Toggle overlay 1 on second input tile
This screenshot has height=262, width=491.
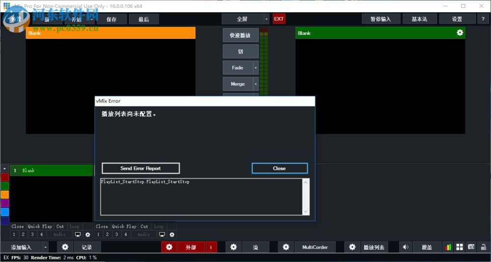[98, 234]
